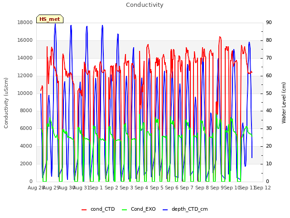Click the 10000 left axis tick label

25,93
